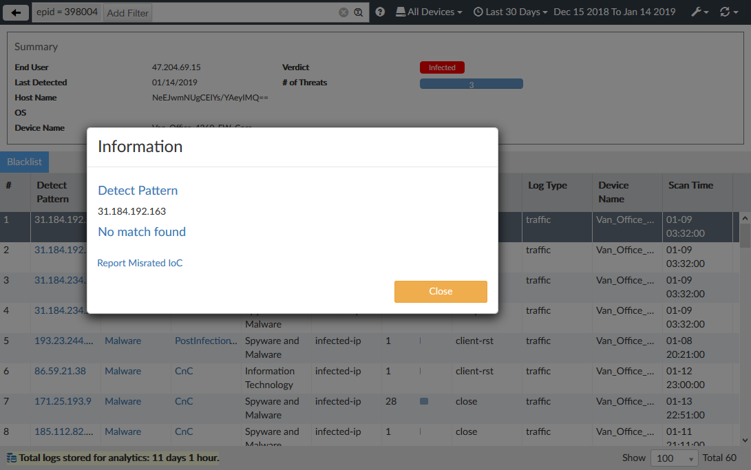
Task: Open the help question mark icon
Action: (x=380, y=12)
